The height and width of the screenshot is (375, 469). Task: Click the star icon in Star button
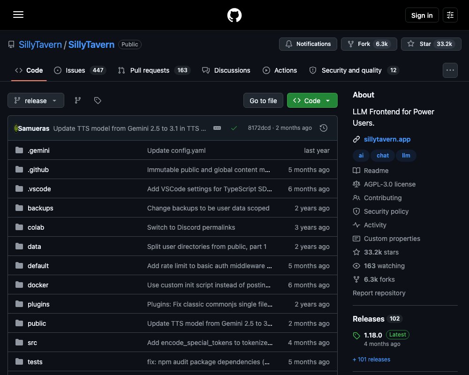pyautogui.click(x=411, y=44)
